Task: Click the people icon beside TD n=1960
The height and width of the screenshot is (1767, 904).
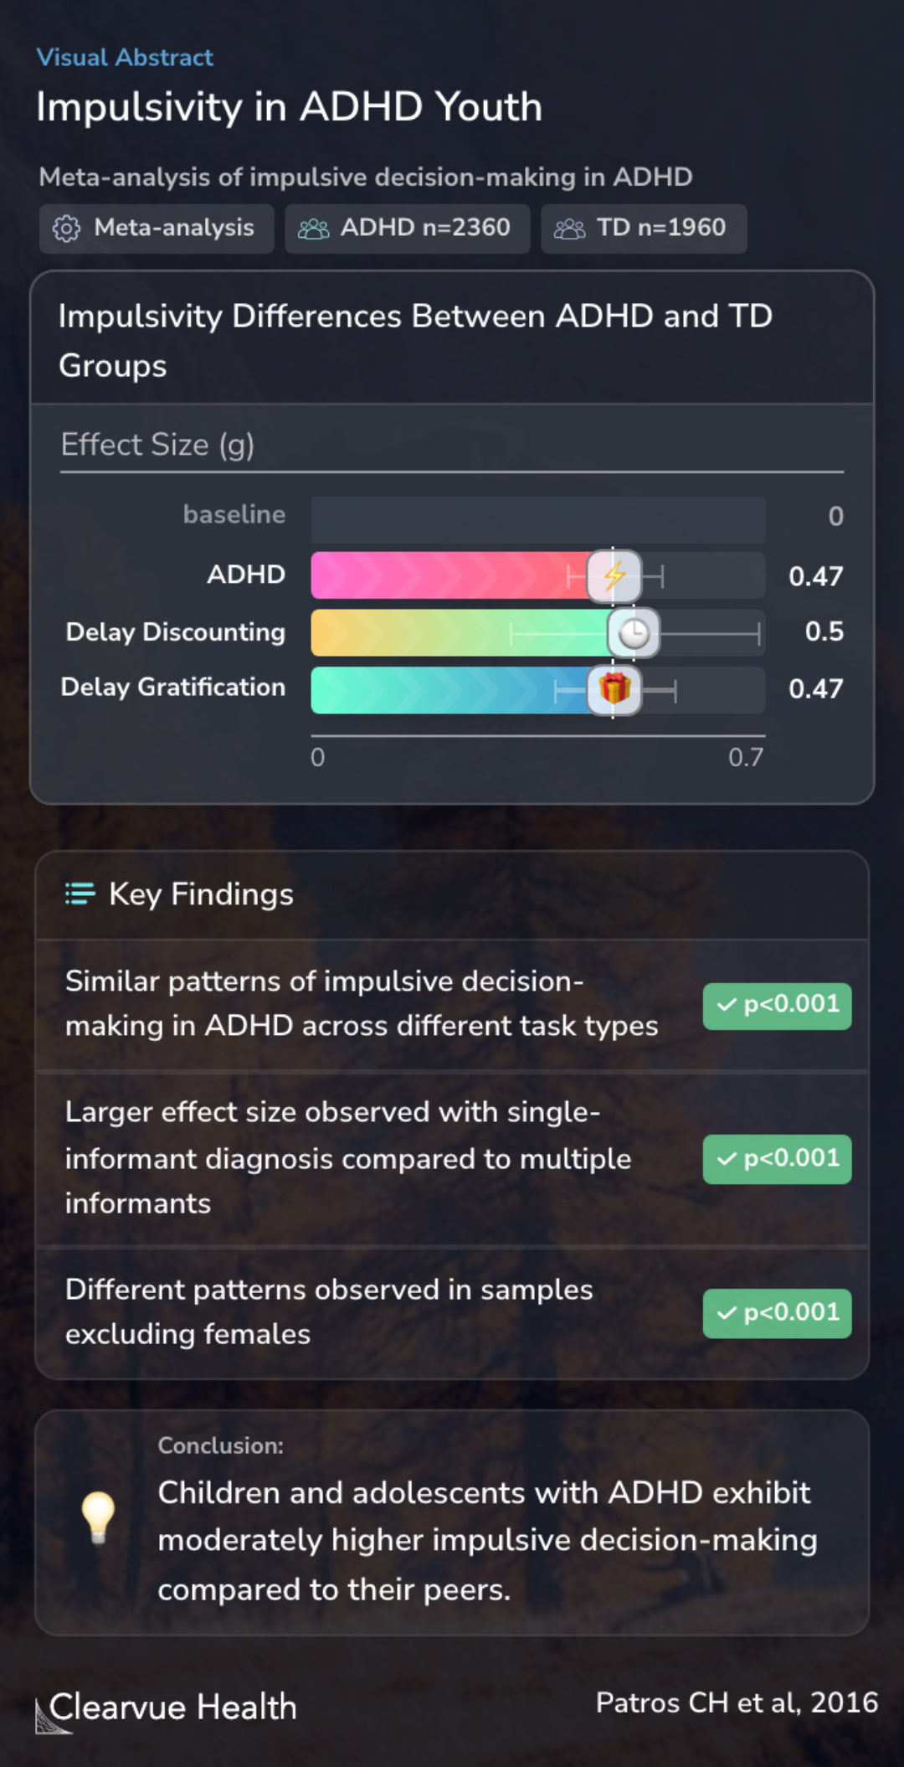Action: (x=570, y=229)
